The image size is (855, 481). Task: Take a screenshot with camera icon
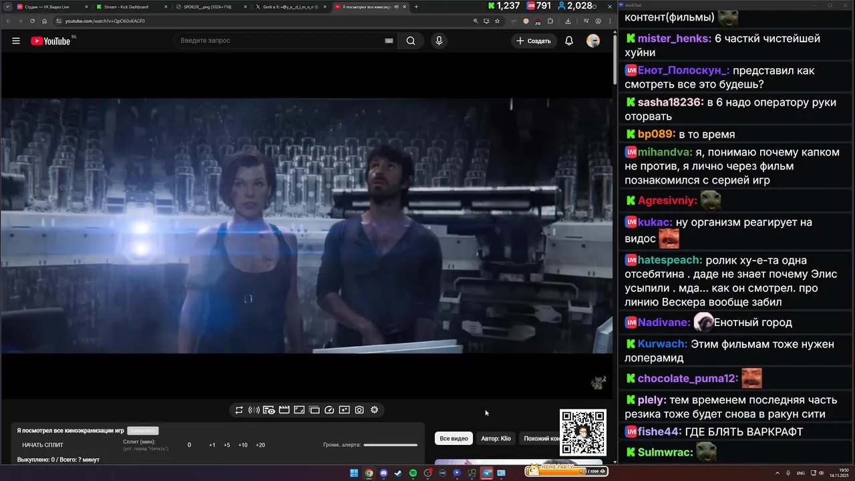click(359, 410)
